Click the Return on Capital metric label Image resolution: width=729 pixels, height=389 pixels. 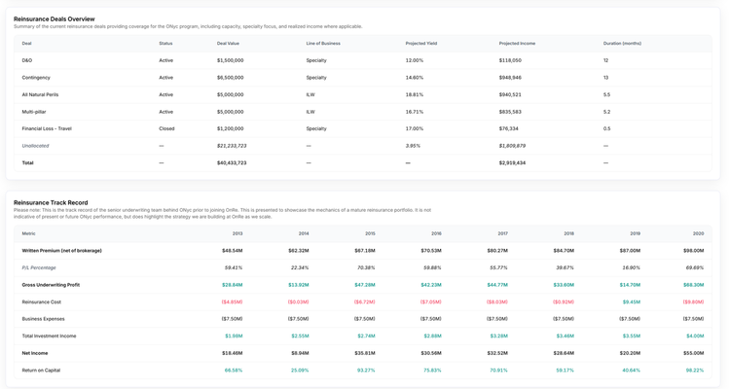[42, 370]
